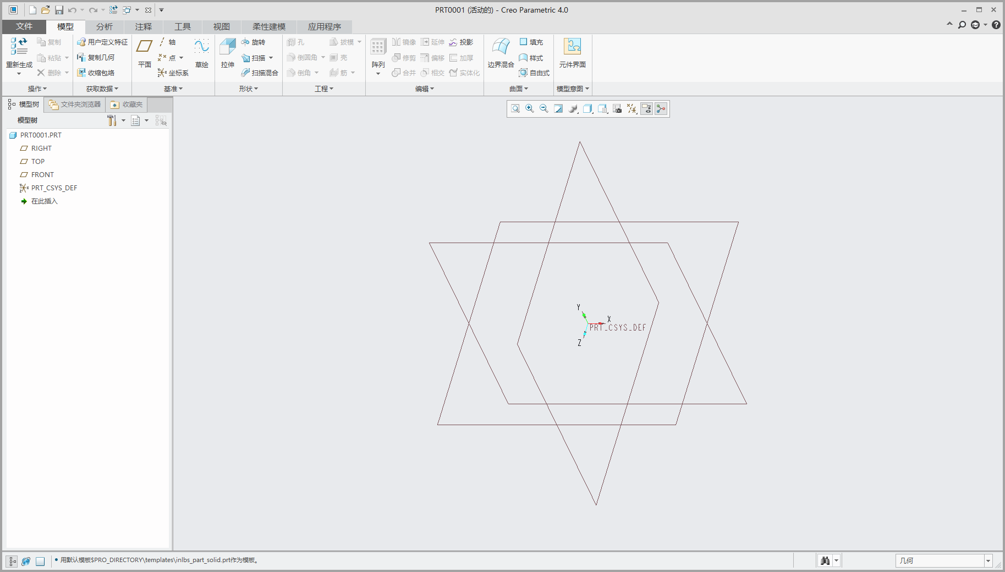The height and width of the screenshot is (572, 1005).
Task: Activate the 放大 (Zoom In) magnifier icon
Action: [529, 108]
